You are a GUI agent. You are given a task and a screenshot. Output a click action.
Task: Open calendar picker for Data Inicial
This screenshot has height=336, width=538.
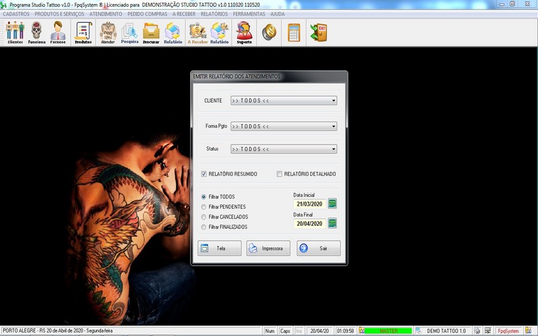tap(332, 204)
